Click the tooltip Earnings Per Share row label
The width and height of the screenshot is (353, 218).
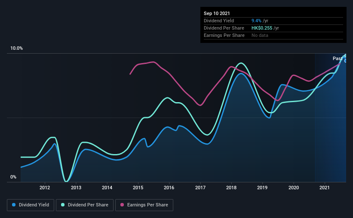tap(224, 35)
